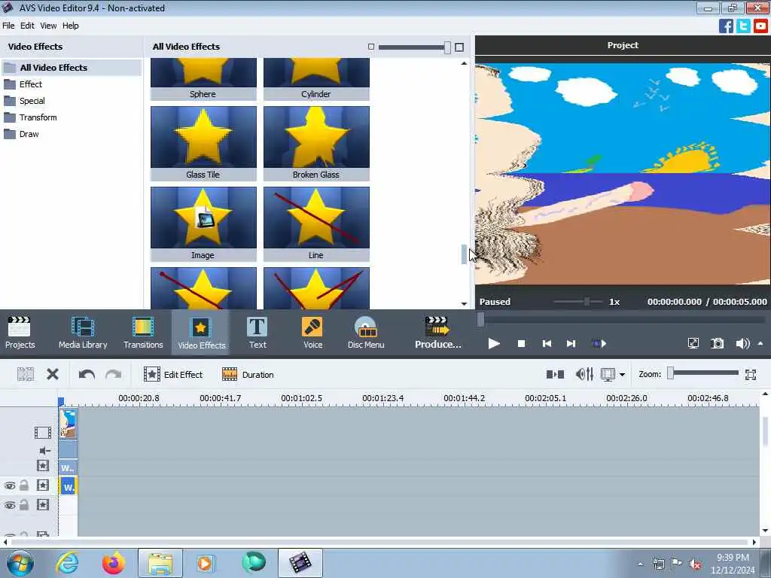Open the Help menu
Screen dimensions: 771x578
pyautogui.click(x=70, y=26)
